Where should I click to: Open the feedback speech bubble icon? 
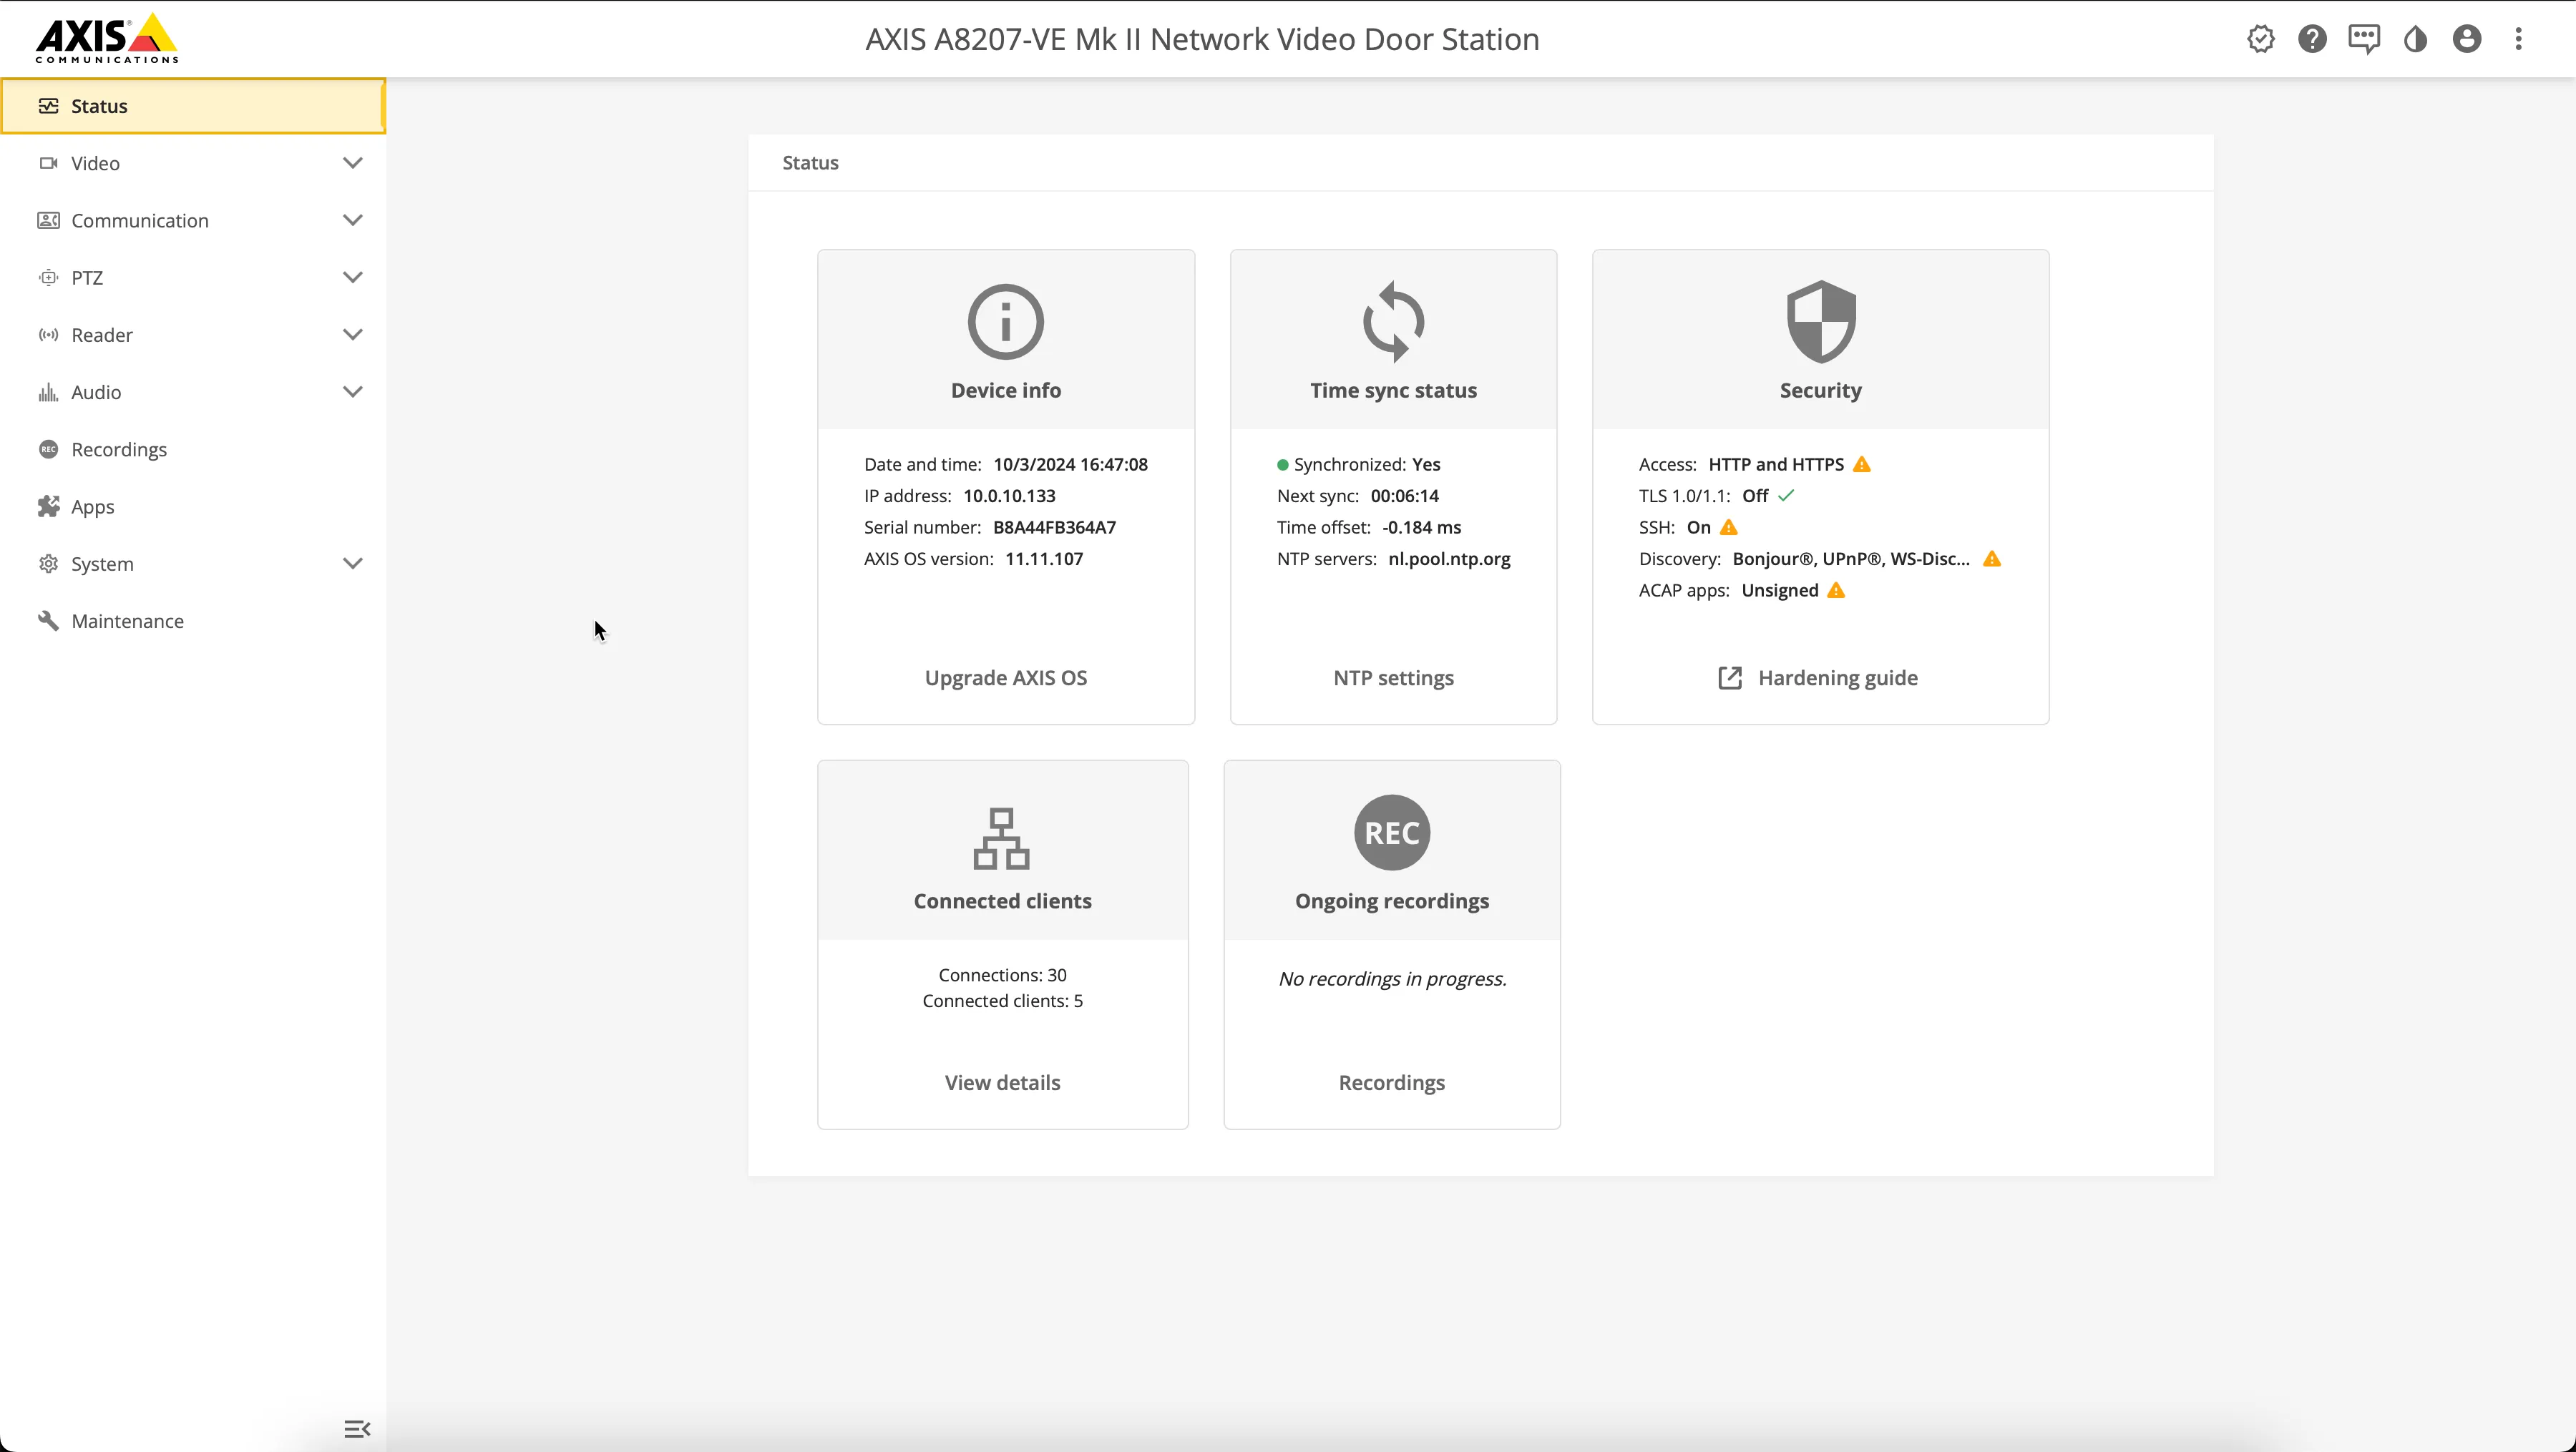point(2364,39)
